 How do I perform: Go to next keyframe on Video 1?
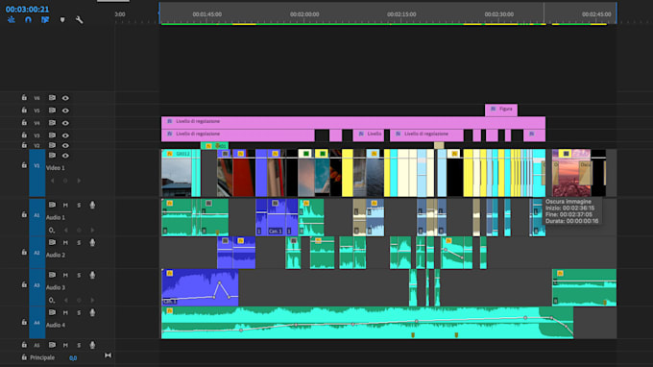tap(79, 181)
